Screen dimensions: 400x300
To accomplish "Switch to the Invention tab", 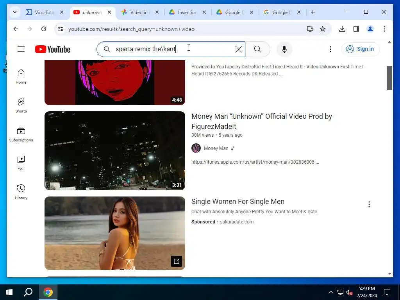I will tap(183, 12).
